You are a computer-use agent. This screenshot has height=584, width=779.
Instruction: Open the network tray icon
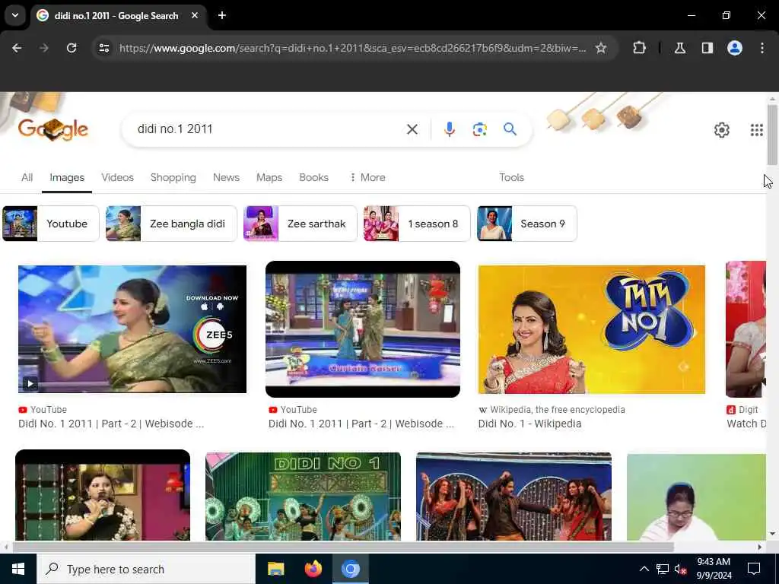click(x=663, y=569)
